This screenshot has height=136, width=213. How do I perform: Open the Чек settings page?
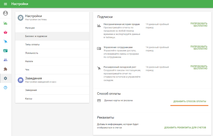27,70
